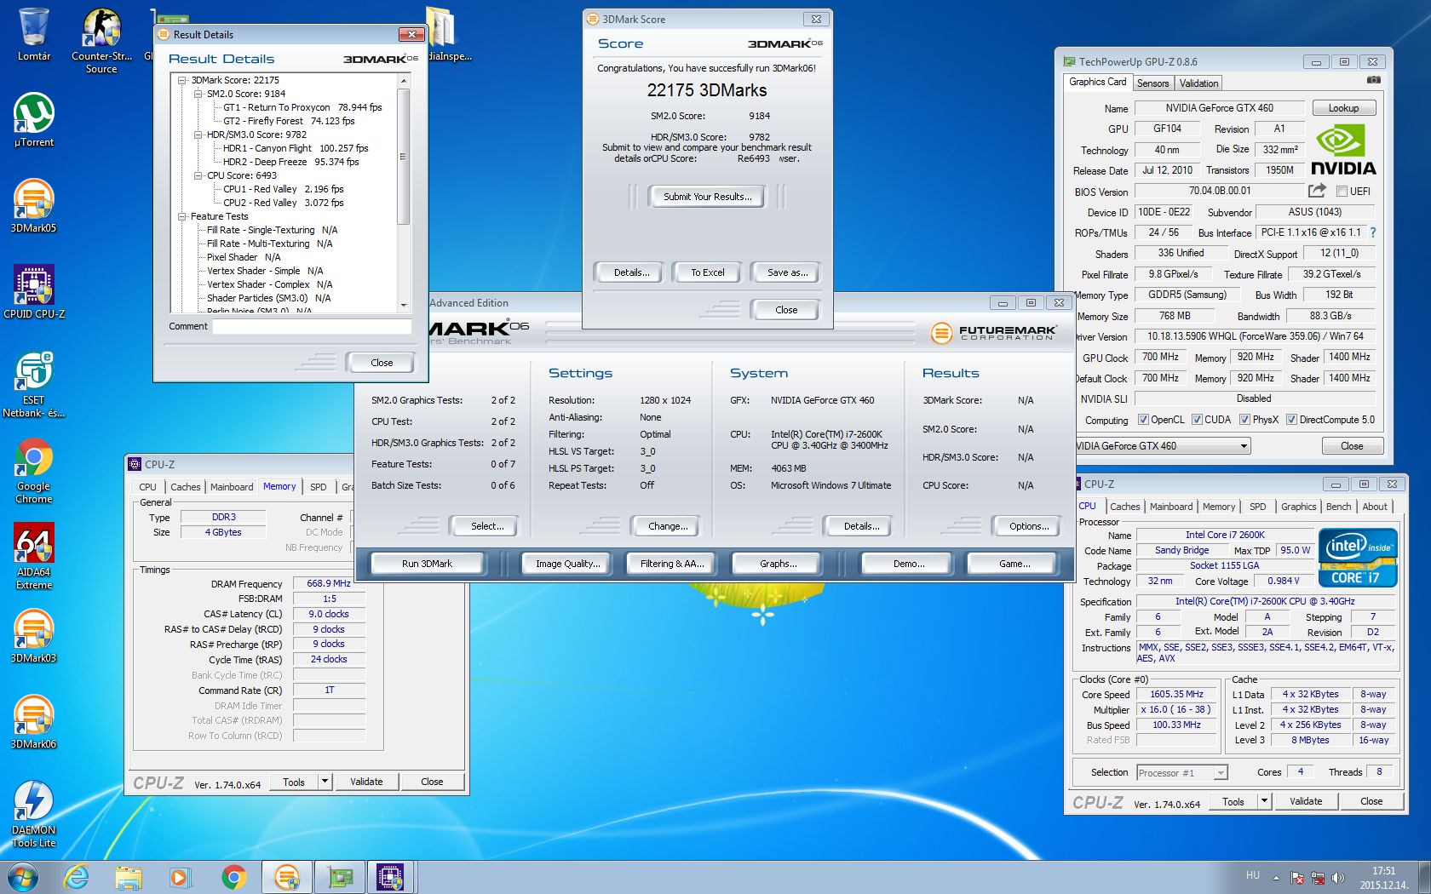Click the Graphs button

pyautogui.click(x=778, y=564)
